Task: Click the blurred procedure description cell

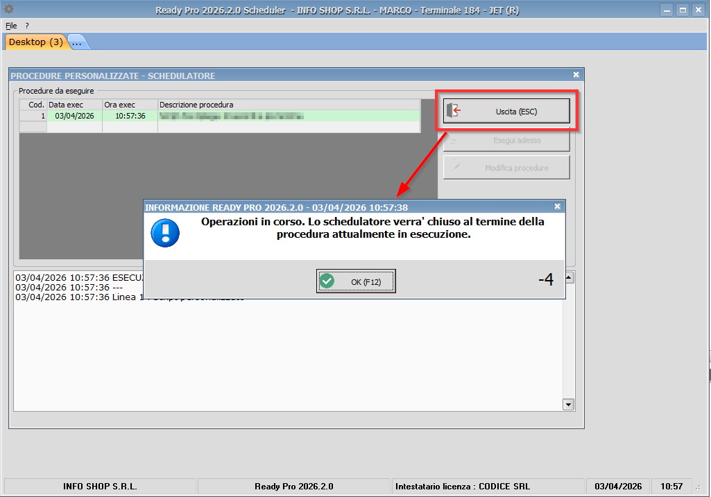Action: [x=289, y=116]
